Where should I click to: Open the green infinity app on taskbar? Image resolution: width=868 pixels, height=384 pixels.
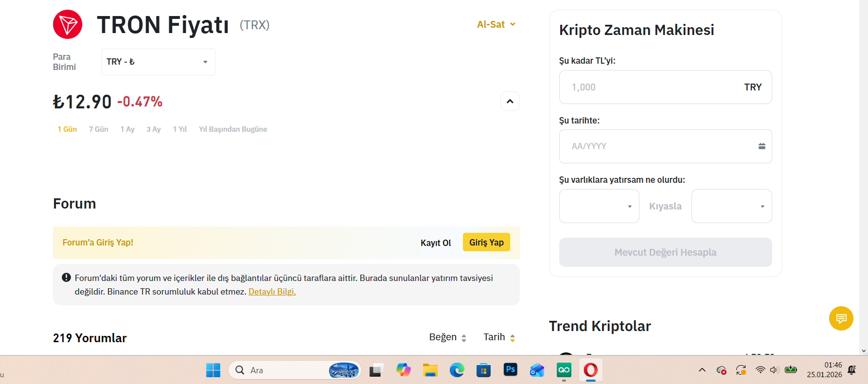564,370
